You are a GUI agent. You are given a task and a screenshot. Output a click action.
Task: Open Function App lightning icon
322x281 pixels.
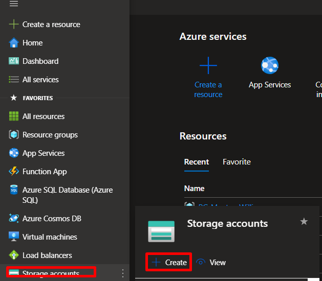[x=14, y=172]
